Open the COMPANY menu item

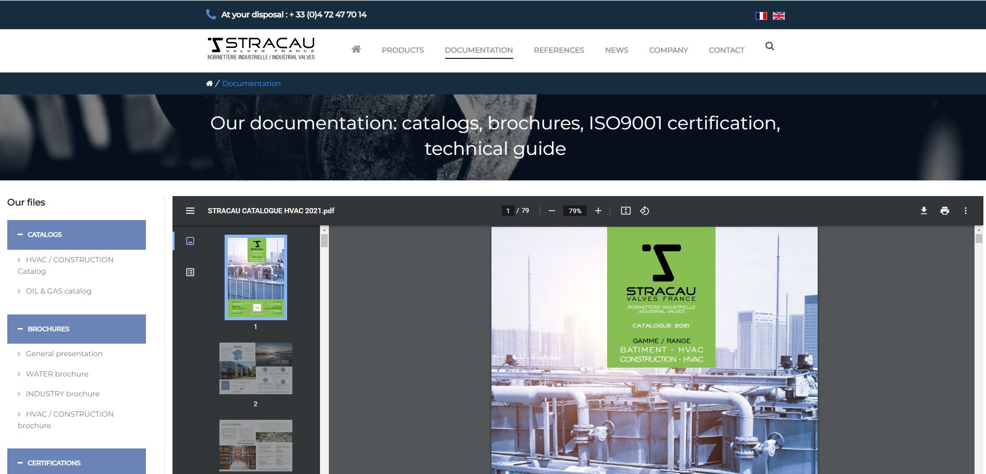(669, 50)
